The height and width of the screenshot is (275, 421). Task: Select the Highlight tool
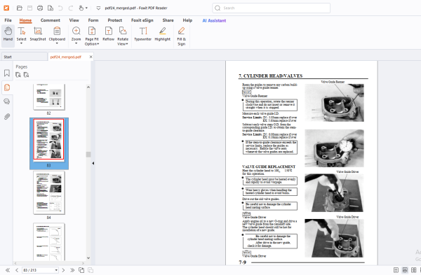[163, 34]
